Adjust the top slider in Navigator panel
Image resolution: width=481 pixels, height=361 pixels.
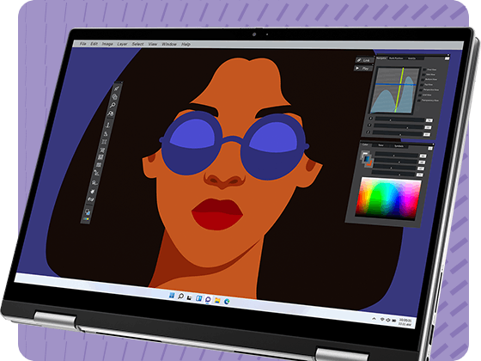tap(400, 119)
